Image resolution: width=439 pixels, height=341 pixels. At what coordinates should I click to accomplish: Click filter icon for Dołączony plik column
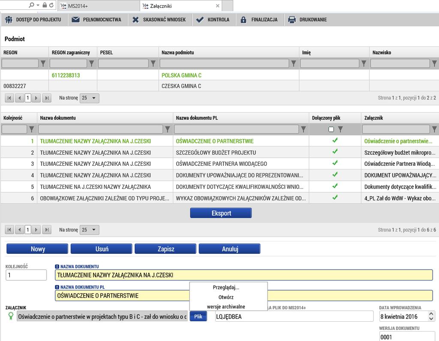[340, 129]
